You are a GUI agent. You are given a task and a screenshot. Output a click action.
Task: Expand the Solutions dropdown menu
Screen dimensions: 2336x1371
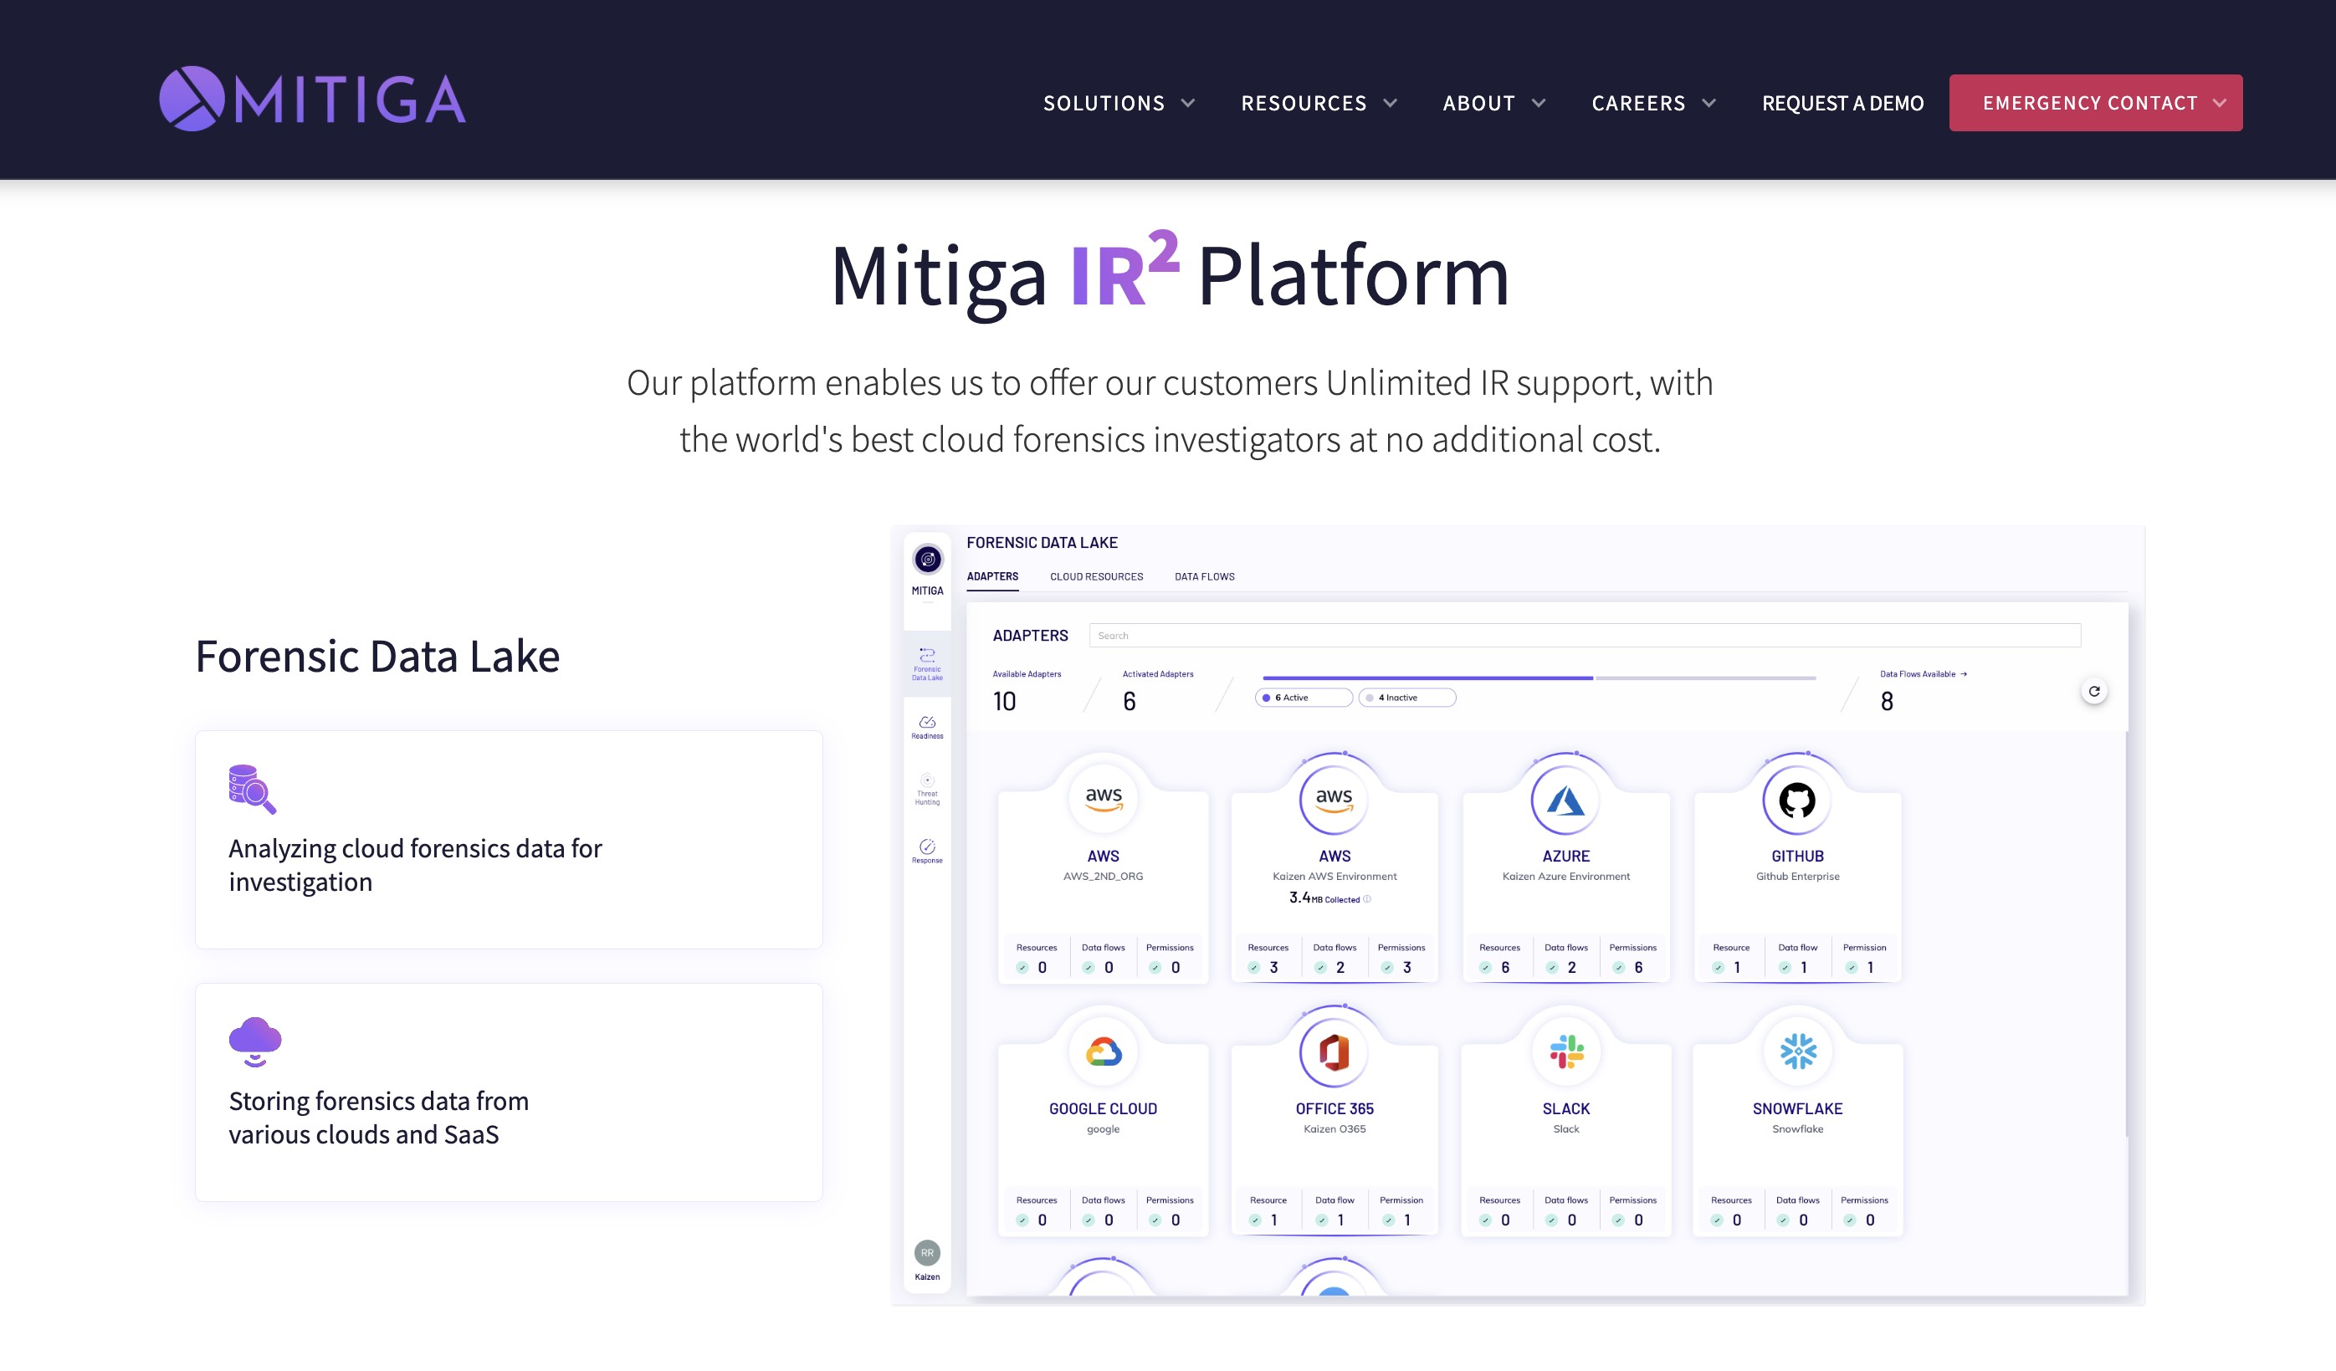pyautogui.click(x=1119, y=103)
